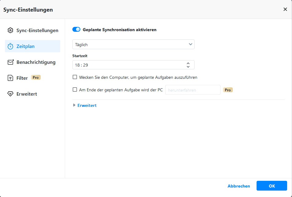
Task: Enable the Am Ende der geplanten Aufgabe checkbox
Action: click(75, 90)
